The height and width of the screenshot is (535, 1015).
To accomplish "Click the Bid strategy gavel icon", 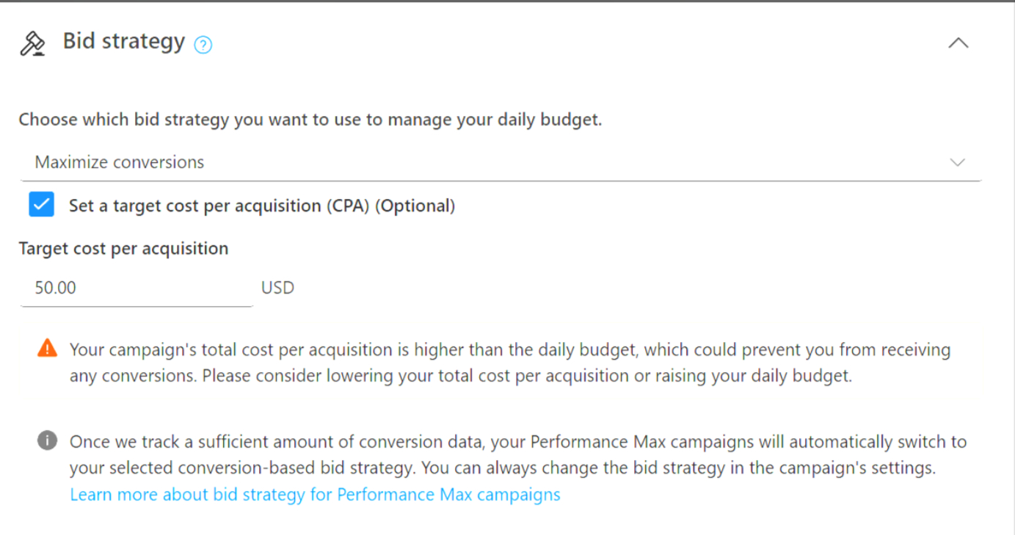I will [32, 43].
